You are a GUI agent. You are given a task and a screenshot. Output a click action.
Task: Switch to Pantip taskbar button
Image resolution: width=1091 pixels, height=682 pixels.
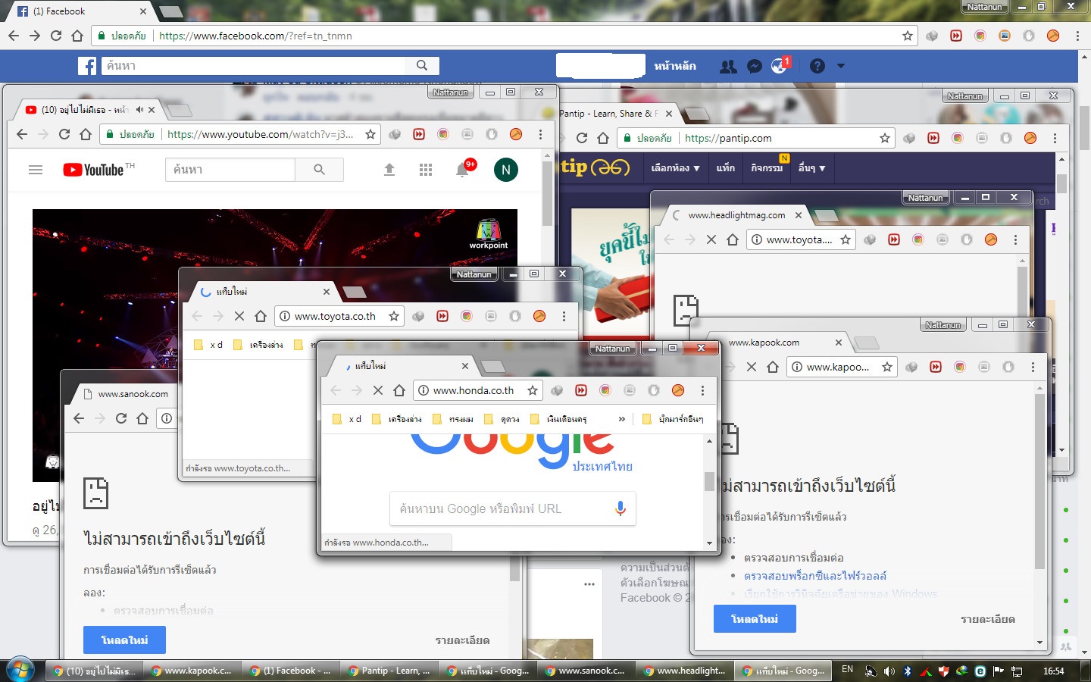[x=389, y=671]
